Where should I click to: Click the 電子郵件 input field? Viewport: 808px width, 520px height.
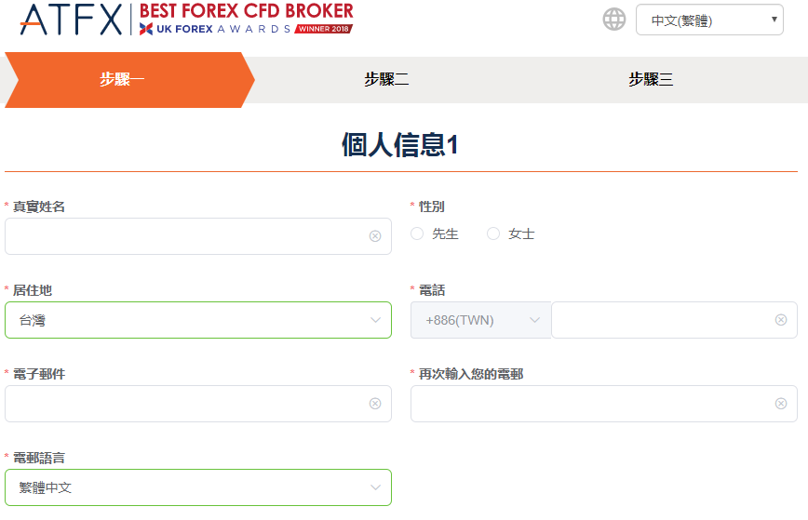pos(186,404)
